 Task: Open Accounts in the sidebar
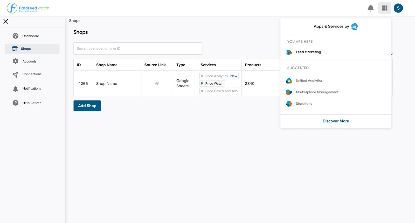point(29,62)
